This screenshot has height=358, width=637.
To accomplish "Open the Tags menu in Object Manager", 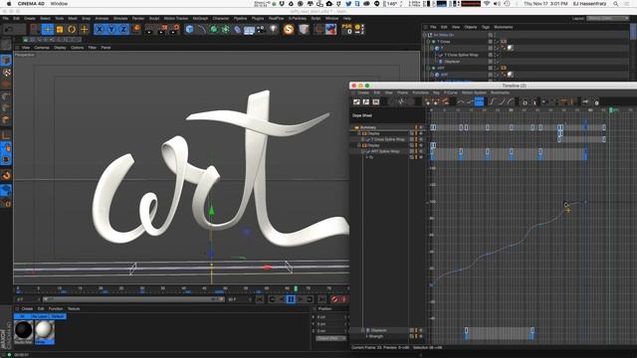I will point(486,27).
